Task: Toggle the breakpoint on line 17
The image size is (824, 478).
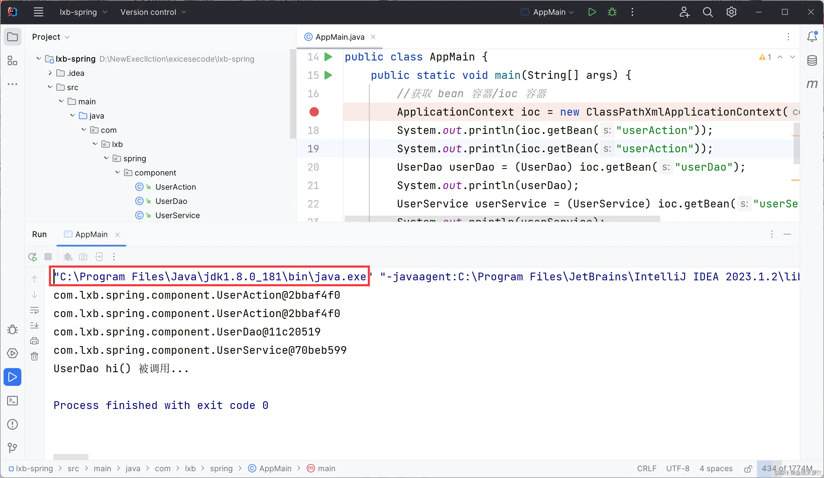Action: (314, 112)
